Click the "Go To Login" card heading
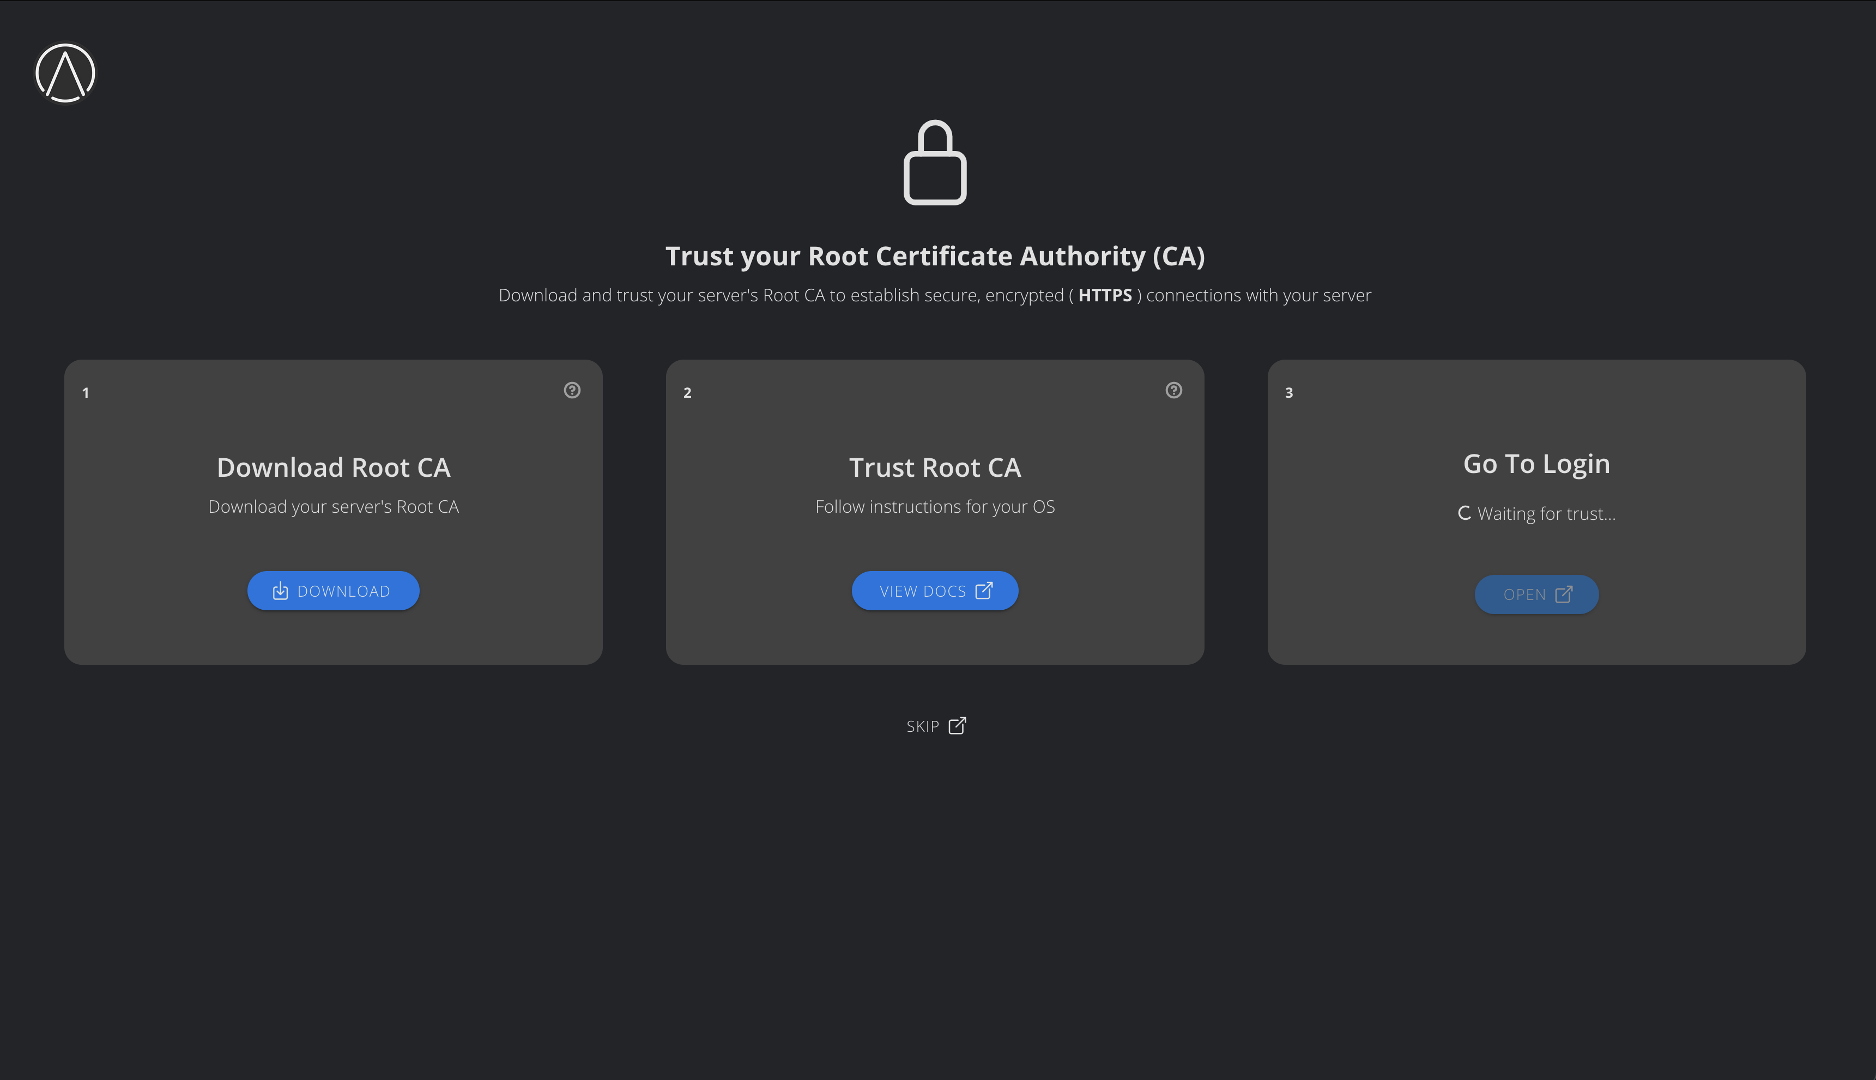 pos(1536,464)
